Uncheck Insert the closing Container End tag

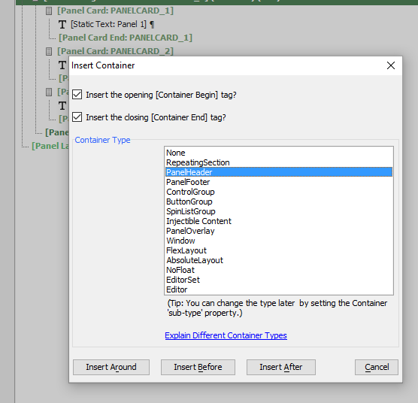(77, 117)
